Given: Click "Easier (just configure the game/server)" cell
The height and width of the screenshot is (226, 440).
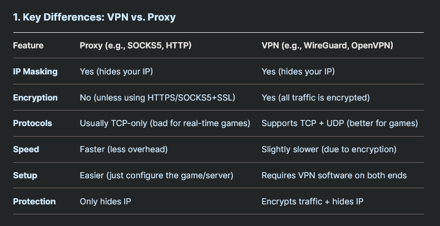Looking at the screenshot, I should 156,175.
